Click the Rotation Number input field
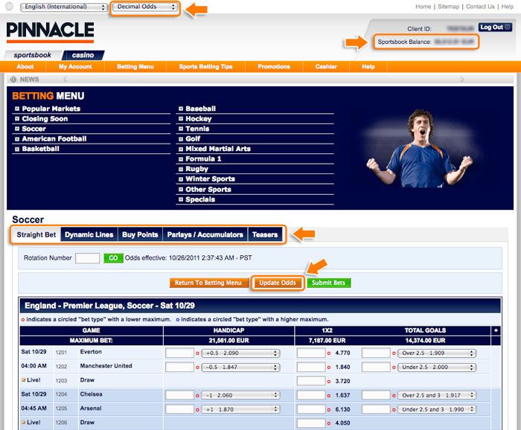The width and height of the screenshot is (521, 430). pos(87,258)
